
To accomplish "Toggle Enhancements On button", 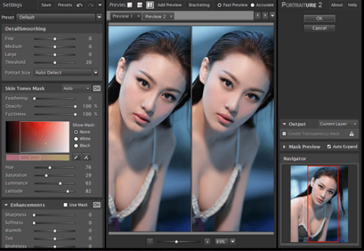I will (97, 205).
